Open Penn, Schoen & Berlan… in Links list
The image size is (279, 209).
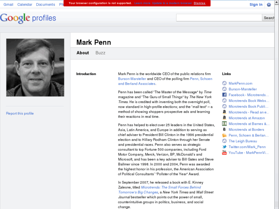[x=249, y=135]
